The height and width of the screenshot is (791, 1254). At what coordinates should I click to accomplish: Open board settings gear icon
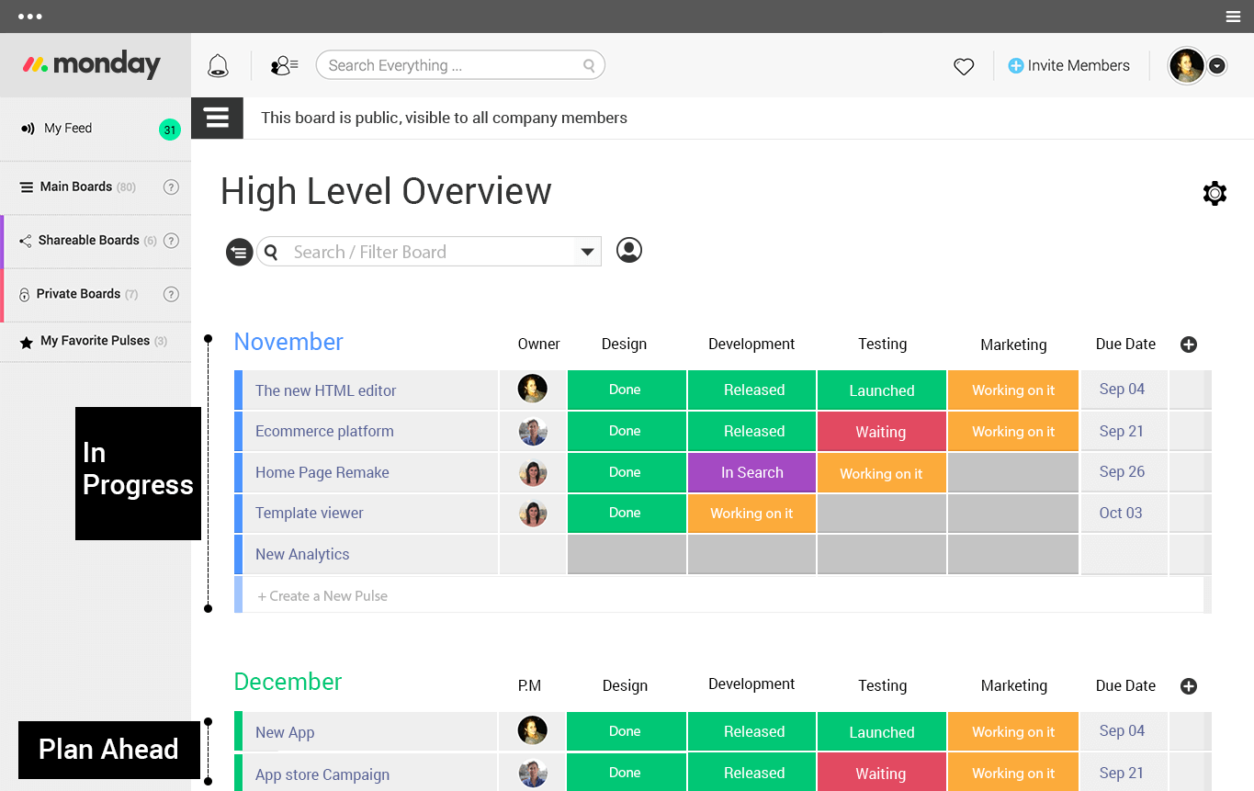pyautogui.click(x=1214, y=193)
